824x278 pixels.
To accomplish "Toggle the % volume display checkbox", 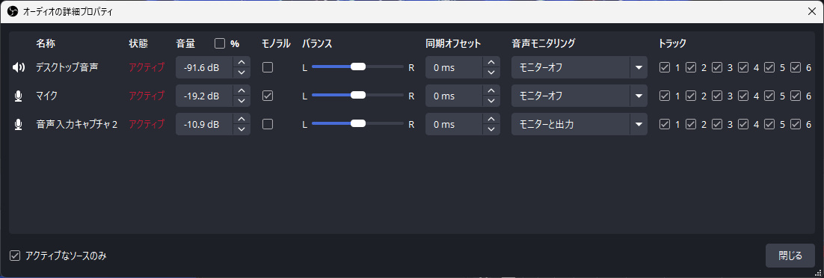I will [220, 43].
